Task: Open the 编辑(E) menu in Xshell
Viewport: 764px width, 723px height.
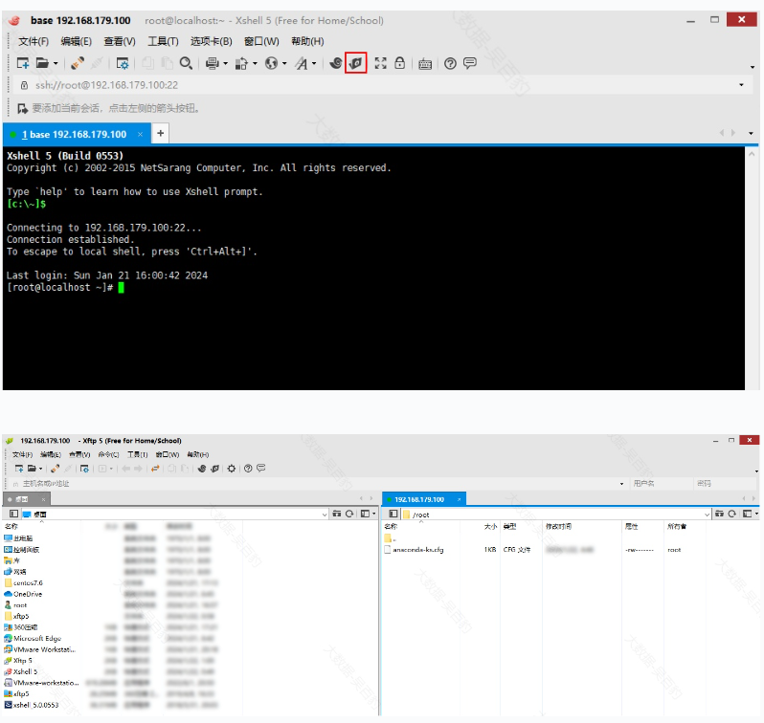Action: point(76,41)
